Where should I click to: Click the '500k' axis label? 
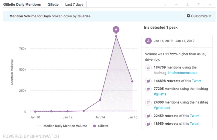point(23,70)
